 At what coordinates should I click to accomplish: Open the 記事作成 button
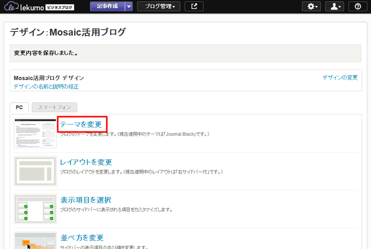(108, 6)
